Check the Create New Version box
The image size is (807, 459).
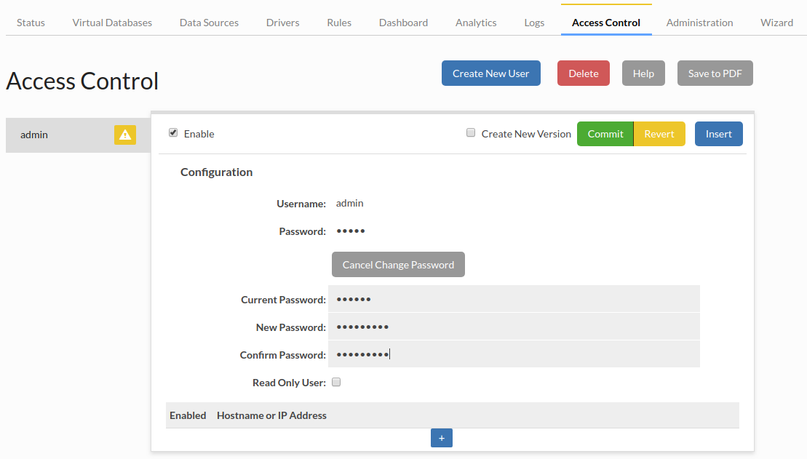pos(471,133)
